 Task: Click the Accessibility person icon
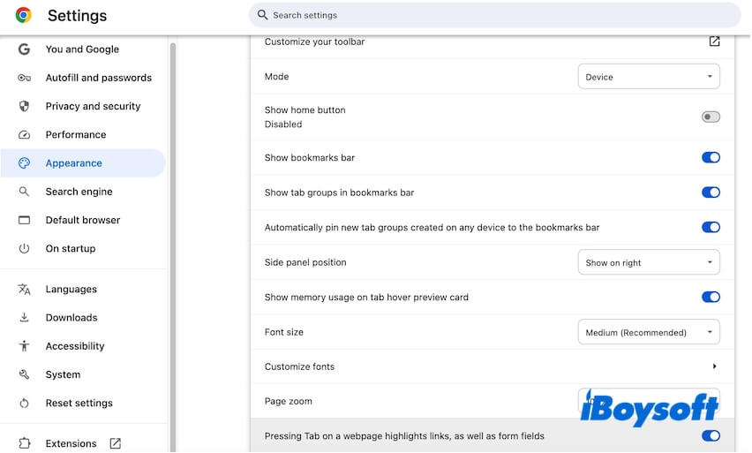point(24,346)
